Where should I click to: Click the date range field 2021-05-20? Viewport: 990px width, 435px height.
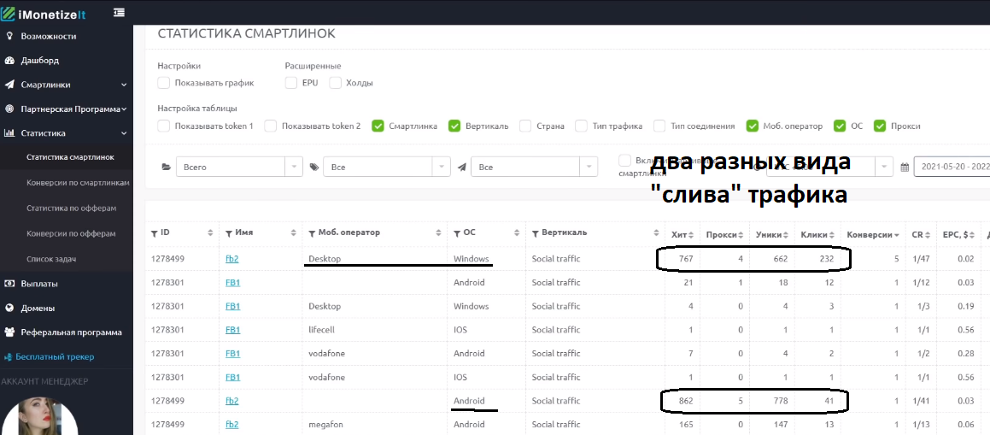(952, 168)
